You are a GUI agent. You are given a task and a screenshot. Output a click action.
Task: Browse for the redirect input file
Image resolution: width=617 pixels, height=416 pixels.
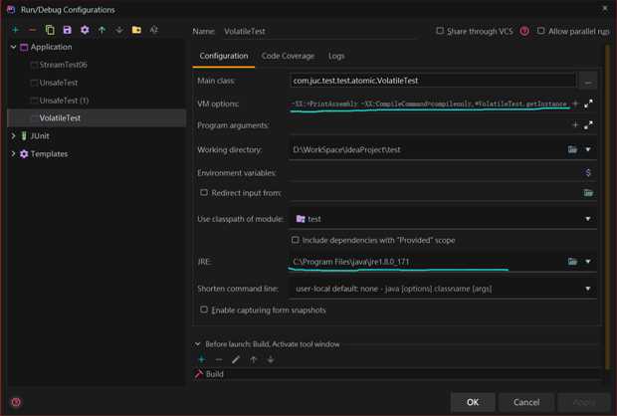point(588,193)
